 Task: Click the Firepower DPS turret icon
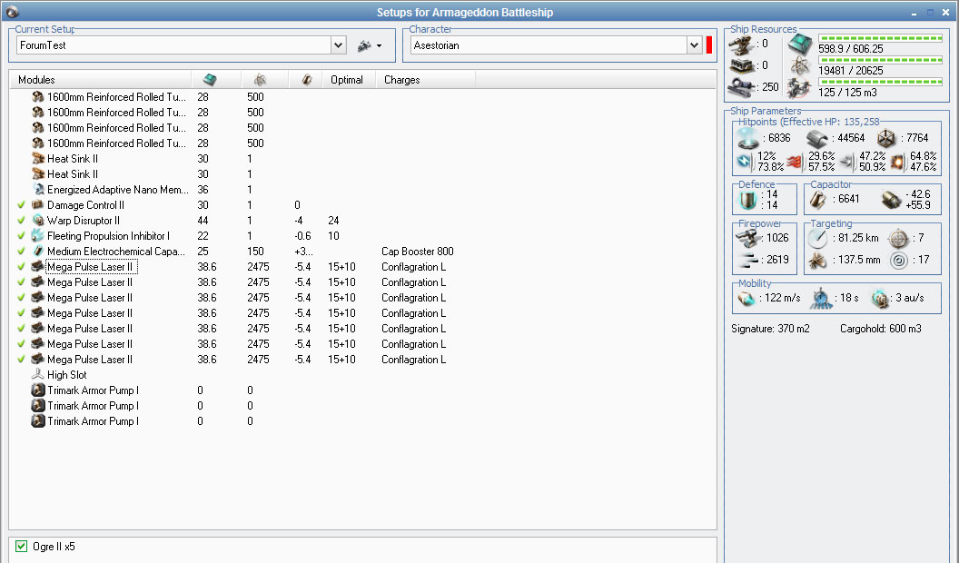(x=748, y=238)
